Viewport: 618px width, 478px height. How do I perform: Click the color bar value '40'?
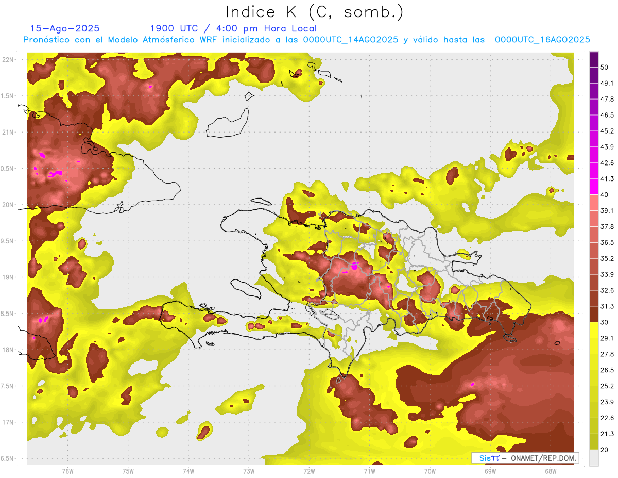pos(604,194)
